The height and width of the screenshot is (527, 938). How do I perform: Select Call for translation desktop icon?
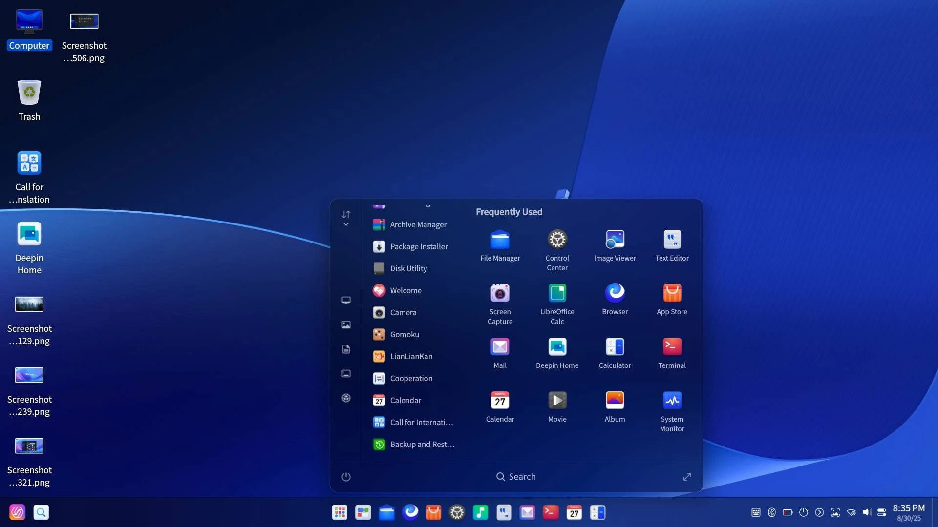click(29, 177)
